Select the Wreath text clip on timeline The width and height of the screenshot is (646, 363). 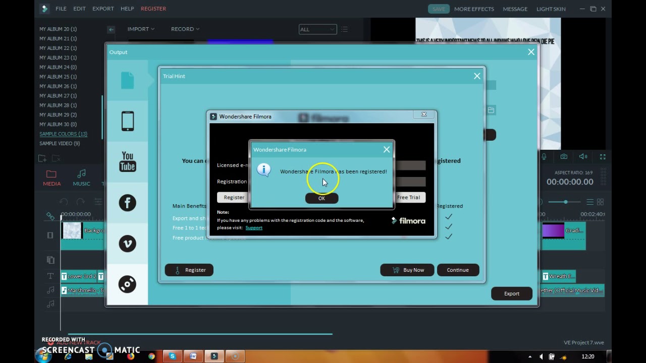pyautogui.click(x=559, y=276)
